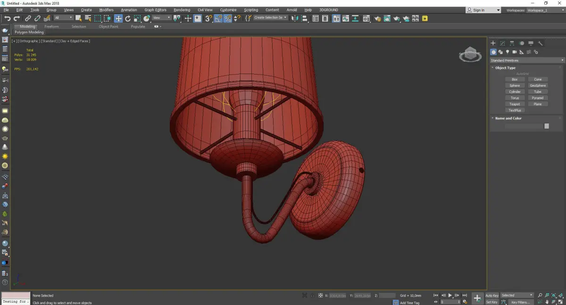
Task: Activate the Select and Link tool
Action: (28, 18)
